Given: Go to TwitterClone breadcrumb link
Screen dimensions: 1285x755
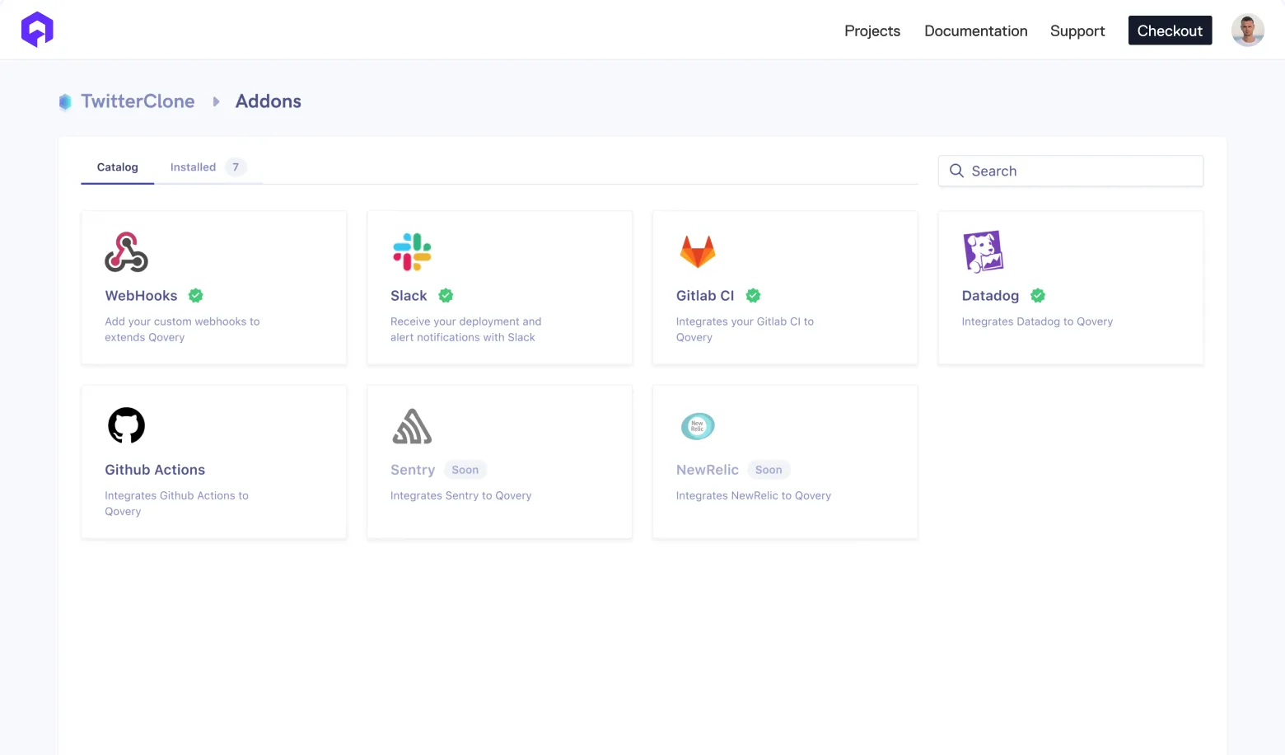Looking at the screenshot, I should [138, 101].
